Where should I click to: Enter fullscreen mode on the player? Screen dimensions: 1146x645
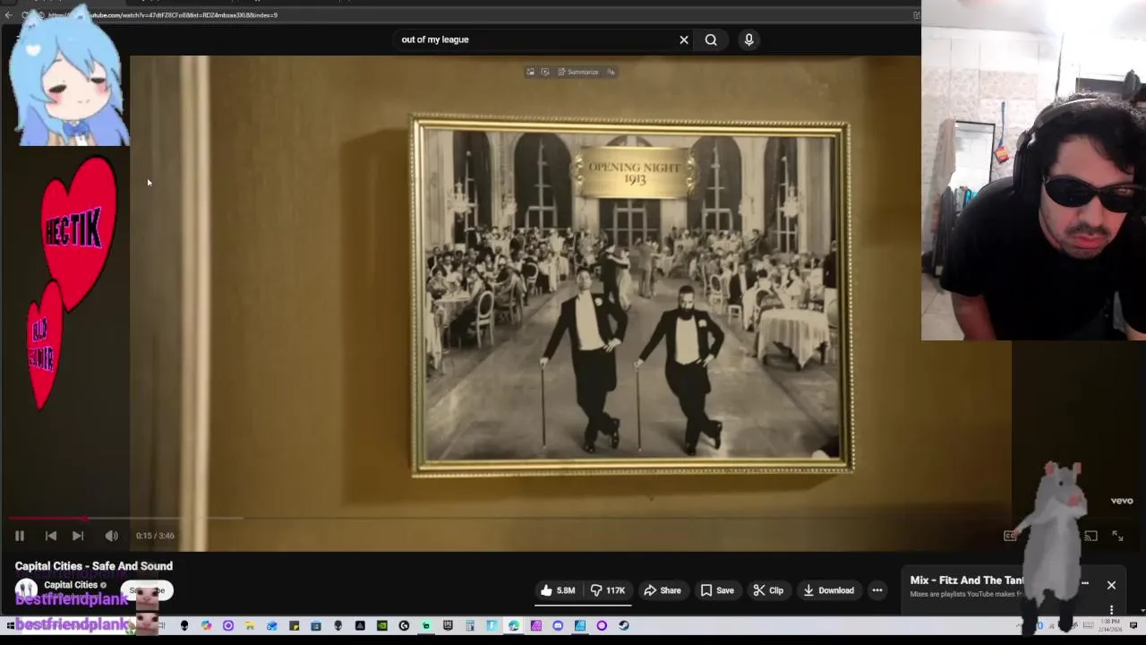(x=1117, y=536)
